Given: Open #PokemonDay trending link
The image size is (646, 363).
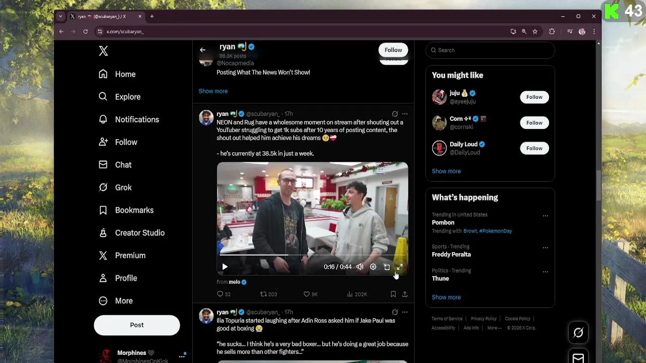Looking at the screenshot, I should pos(496,231).
